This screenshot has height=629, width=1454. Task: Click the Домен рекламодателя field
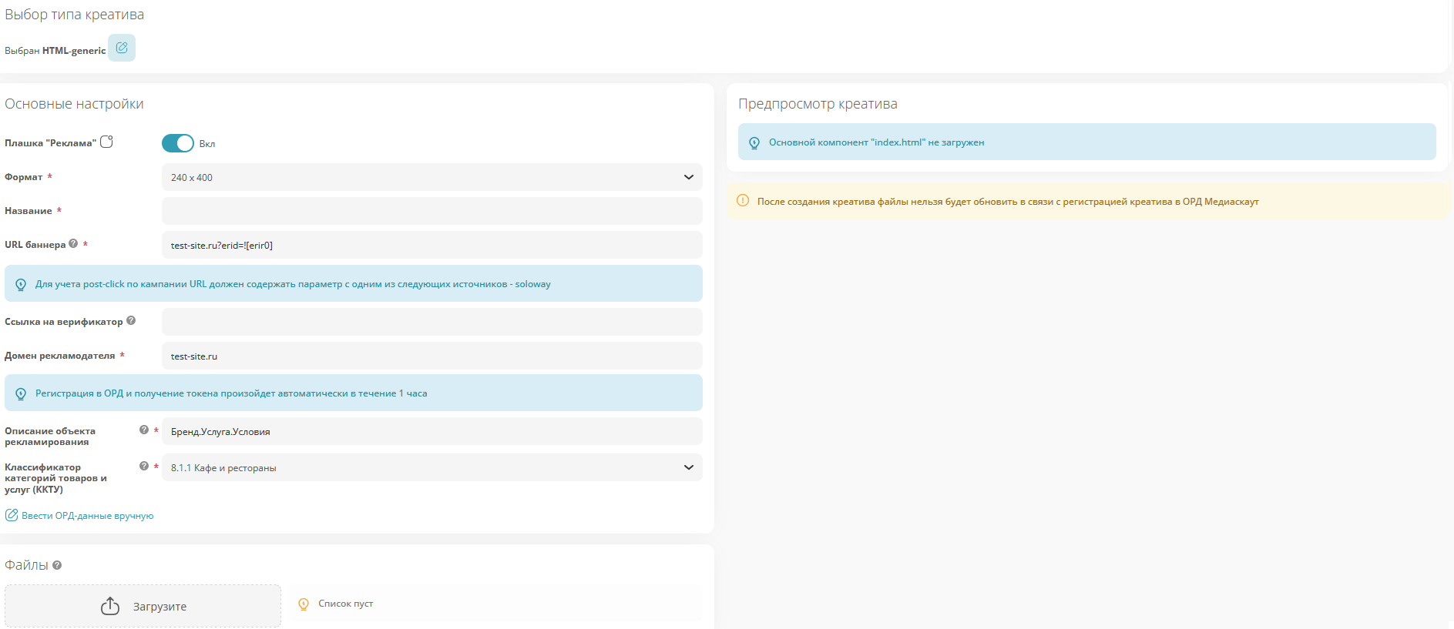432,356
